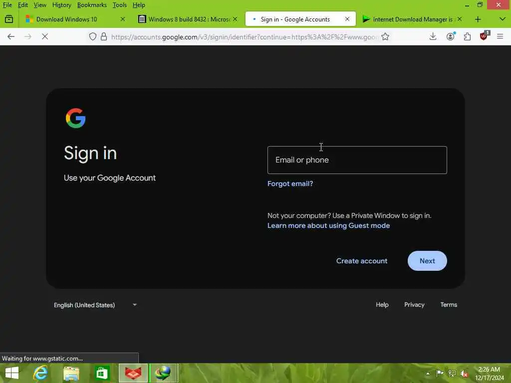The height and width of the screenshot is (383, 511).
Task: Open Extensions puzzle piece icon
Action: (x=467, y=36)
